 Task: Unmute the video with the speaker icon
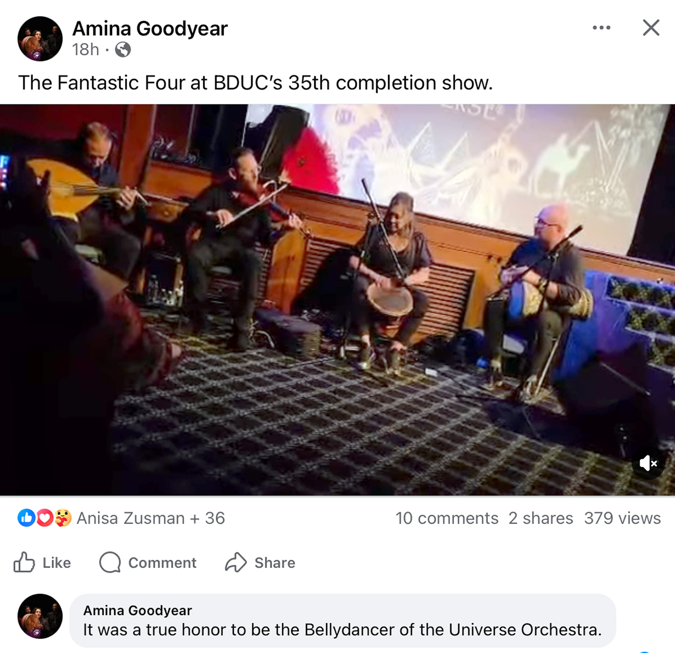pos(648,464)
